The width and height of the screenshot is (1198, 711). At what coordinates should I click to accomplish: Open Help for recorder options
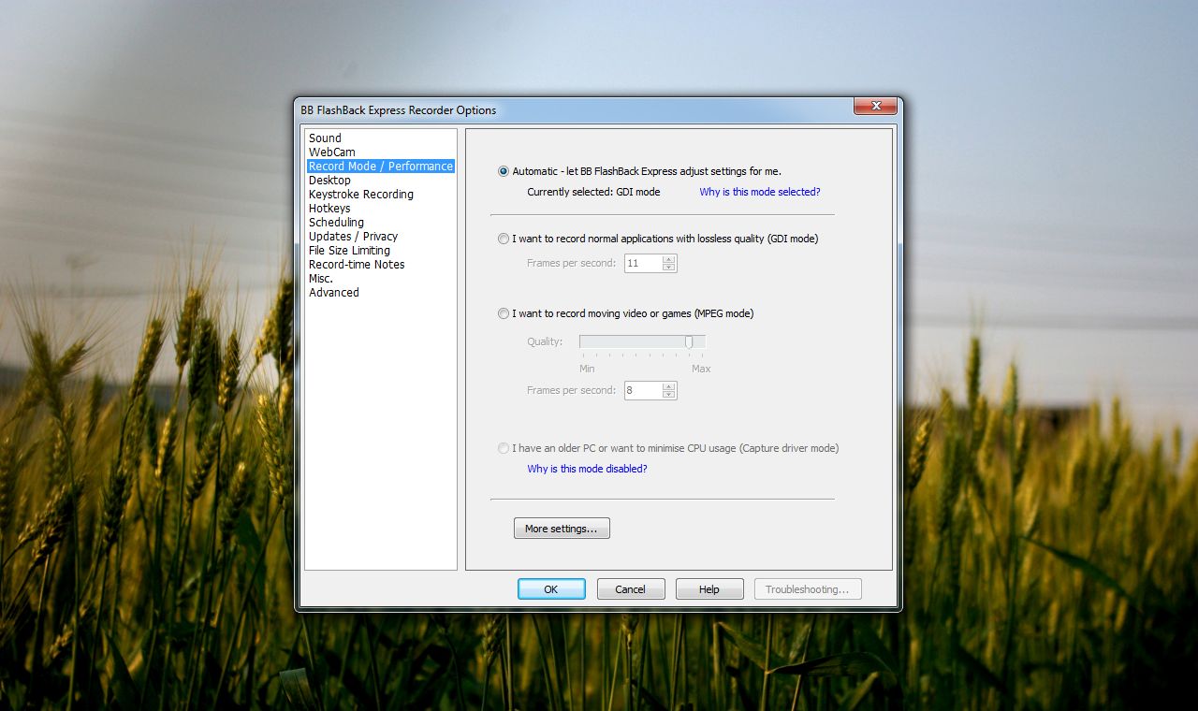(709, 589)
